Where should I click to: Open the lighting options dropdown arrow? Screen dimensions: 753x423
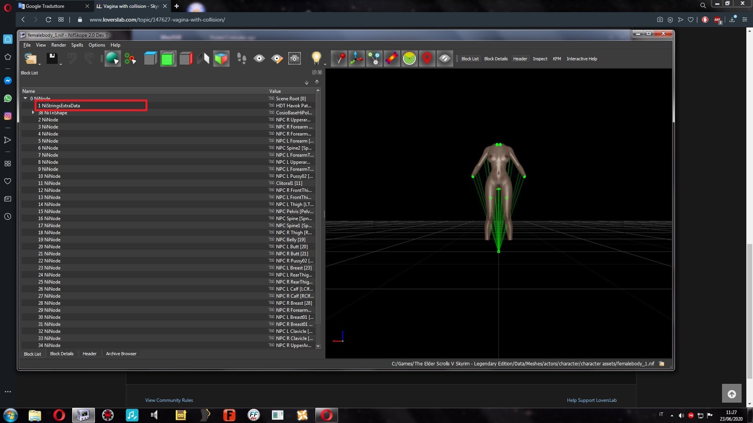(x=325, y=64)
